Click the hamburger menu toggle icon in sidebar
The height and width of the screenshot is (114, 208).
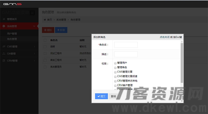(32, 13)
